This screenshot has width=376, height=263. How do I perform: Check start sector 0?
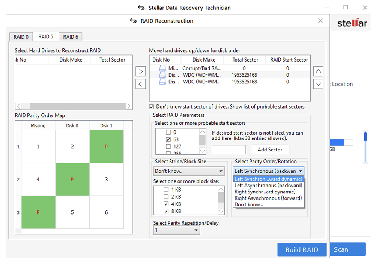pos(168,132)
